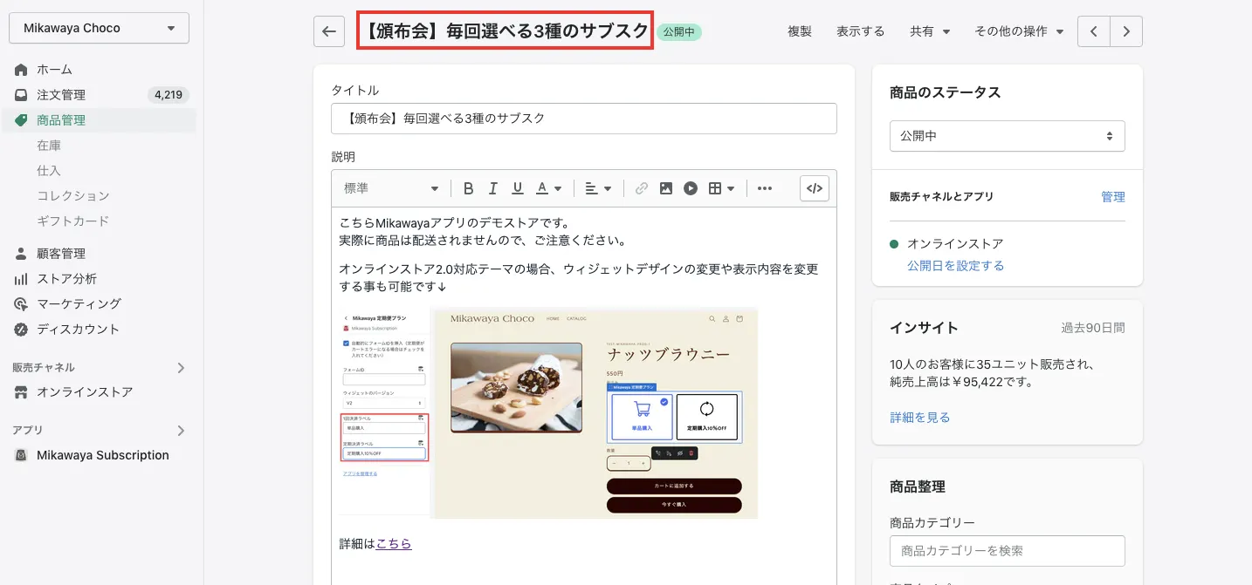Open the insert table dropdown
This screenshot has height=585, width=1252.
[721, 188]
